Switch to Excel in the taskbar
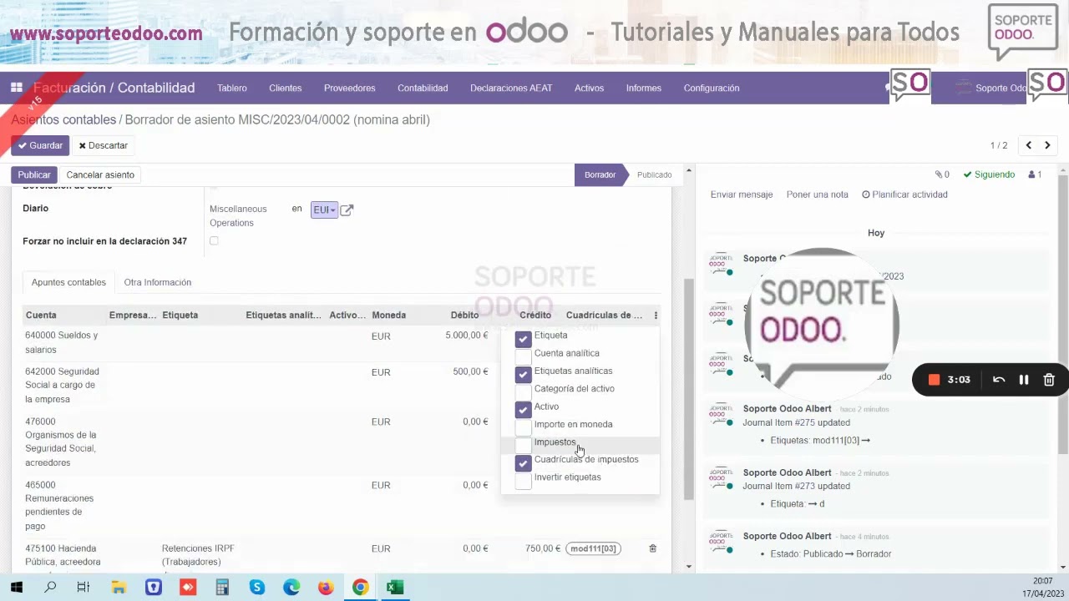1069x601 pixels. 395,588
